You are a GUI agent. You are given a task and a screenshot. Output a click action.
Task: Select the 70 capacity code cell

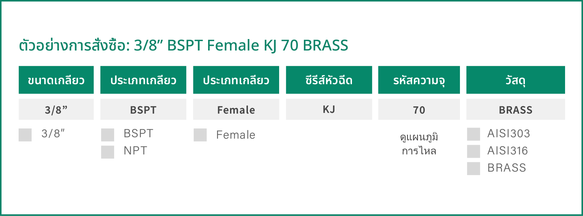[x=419, y=109]
